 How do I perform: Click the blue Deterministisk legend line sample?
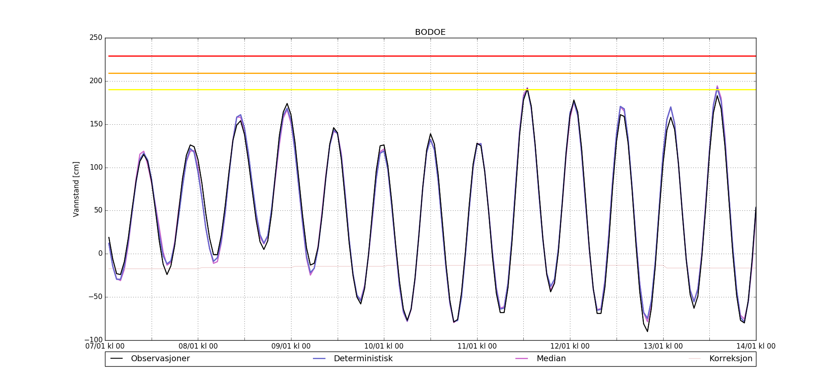click(319, 359)
